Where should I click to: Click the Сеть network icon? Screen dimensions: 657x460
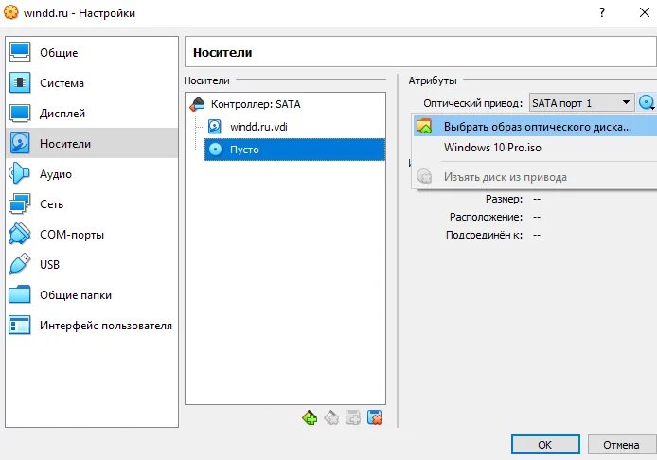tap(20, 203)
